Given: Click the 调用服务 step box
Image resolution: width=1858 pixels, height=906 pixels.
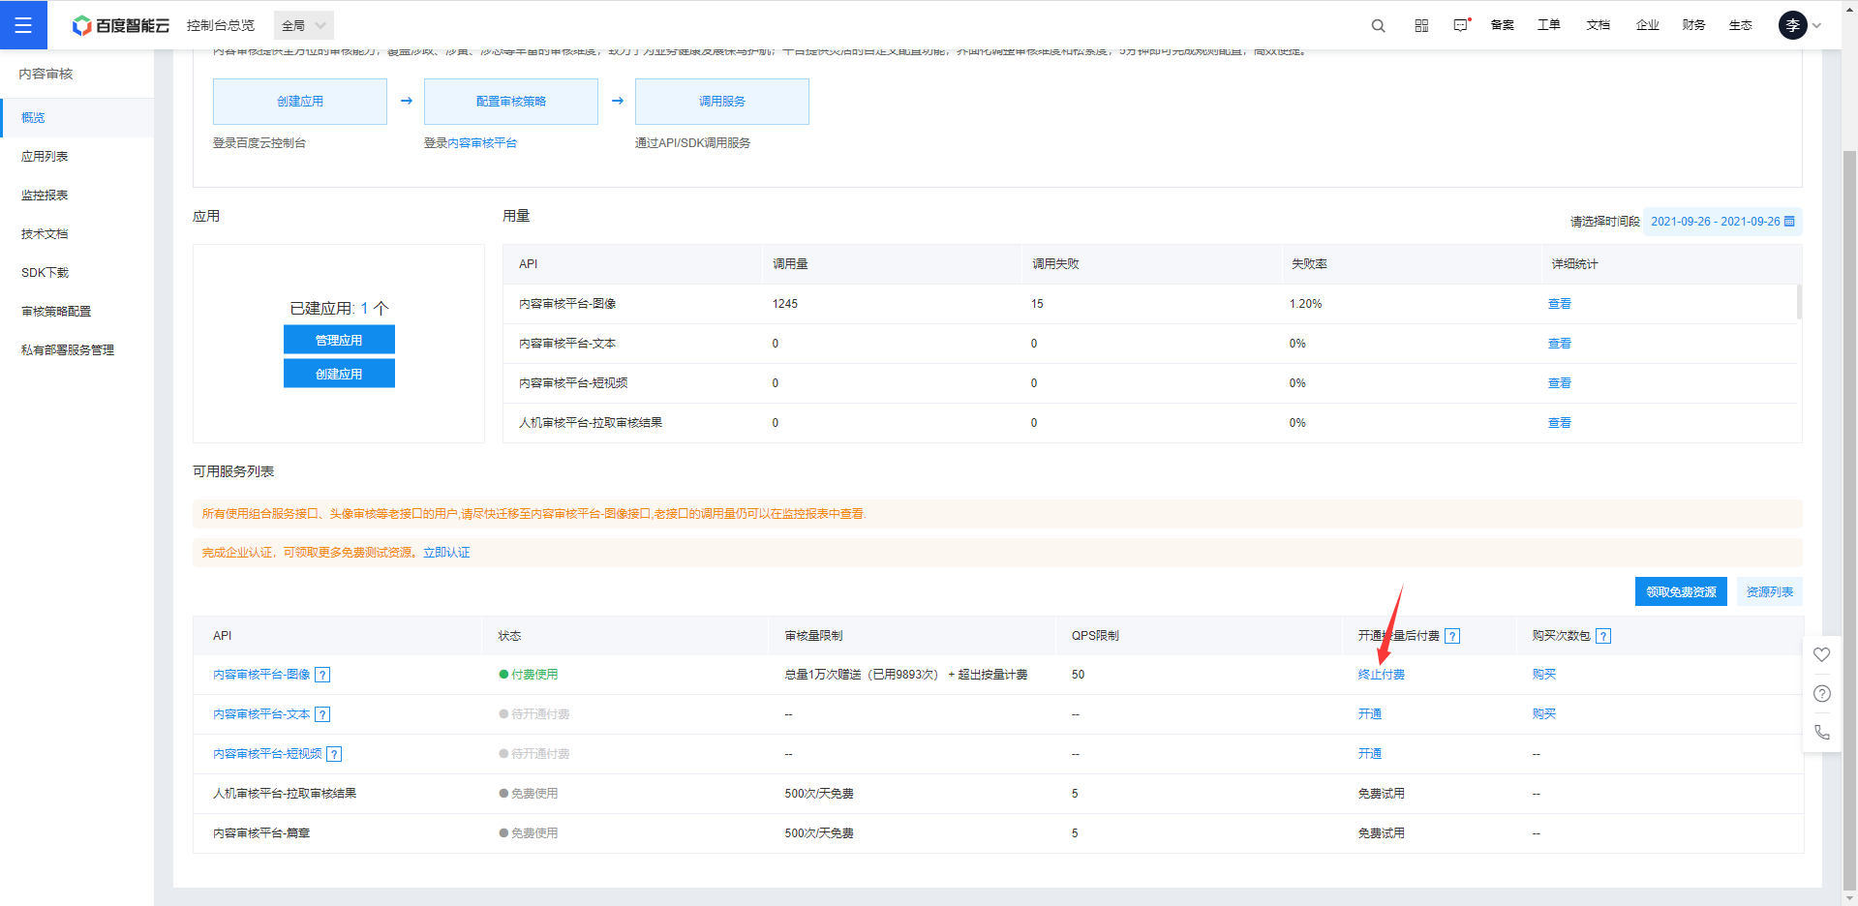Looking at the screenshot, I should 722,102.
